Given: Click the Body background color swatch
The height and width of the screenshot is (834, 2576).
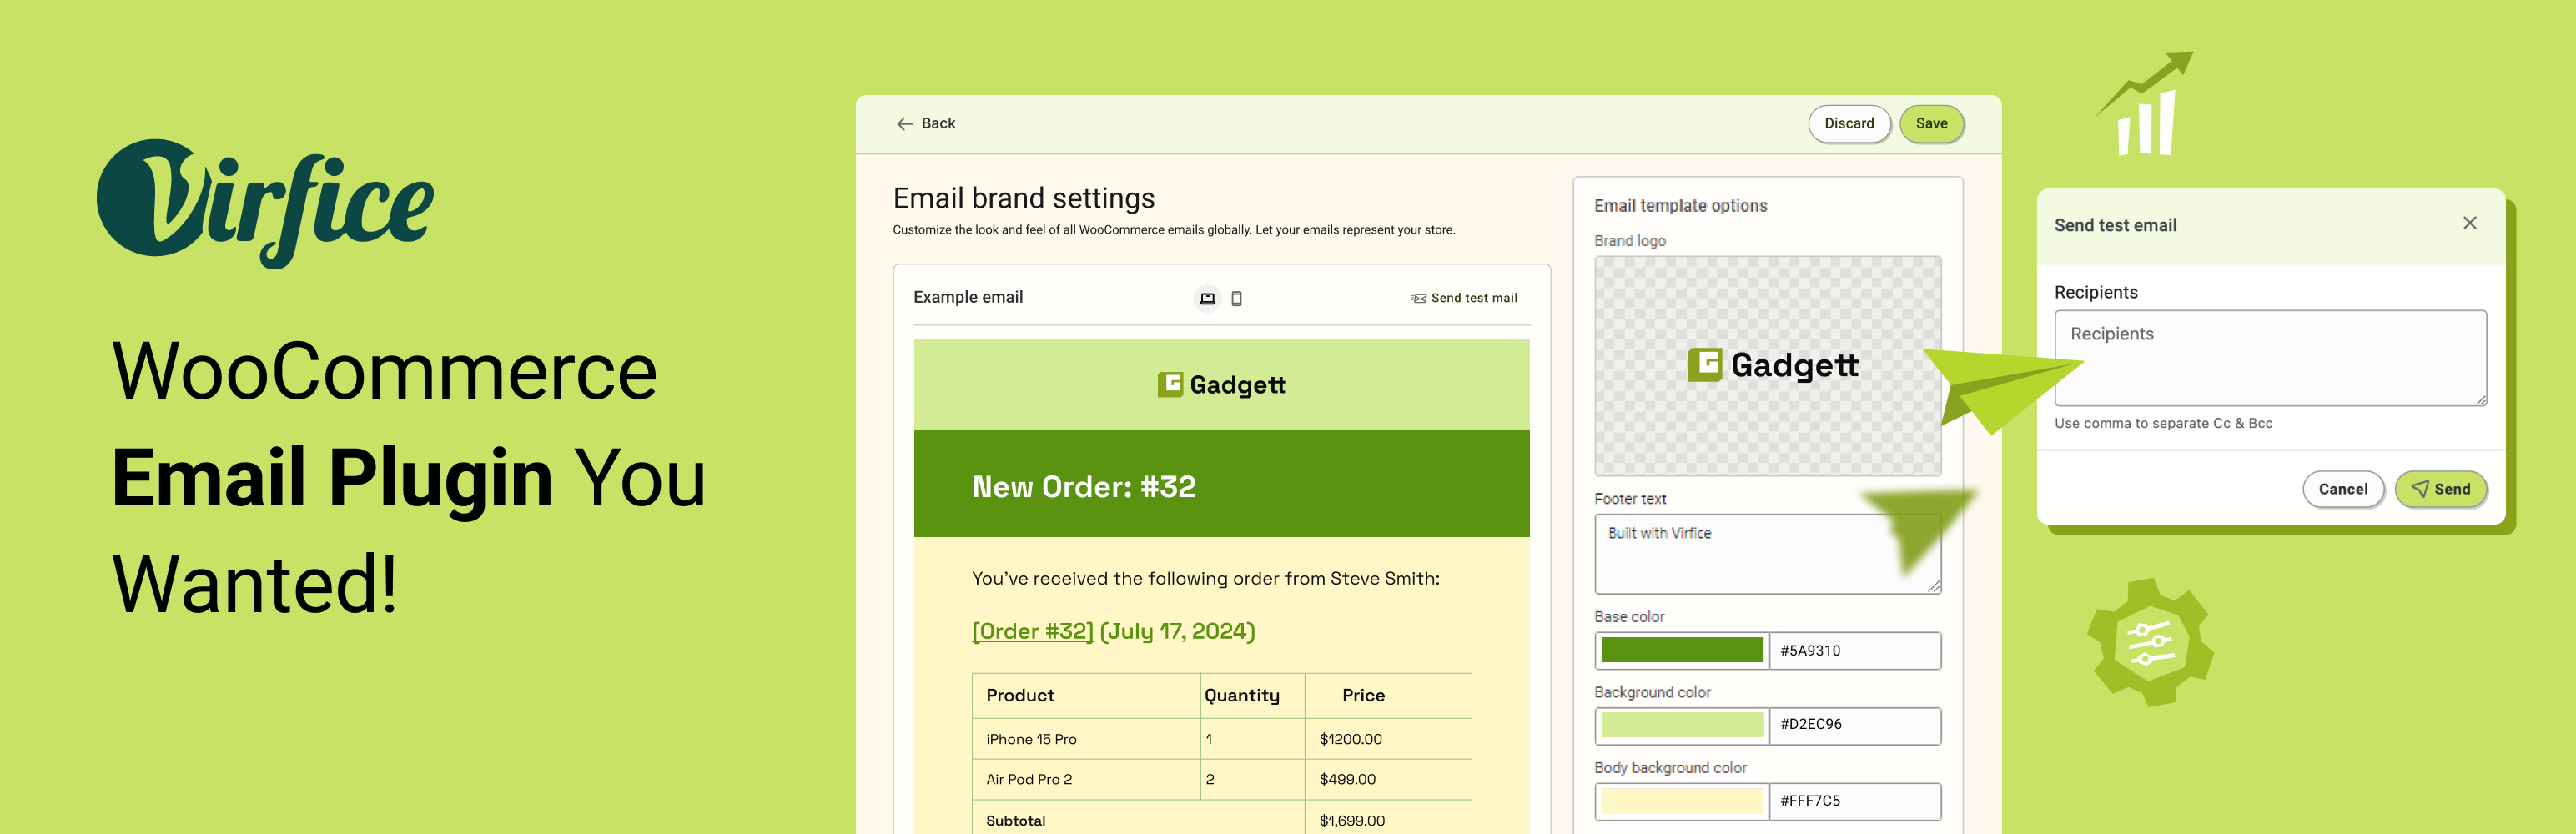Looking at the screenshot, I should coord(1682,801).
